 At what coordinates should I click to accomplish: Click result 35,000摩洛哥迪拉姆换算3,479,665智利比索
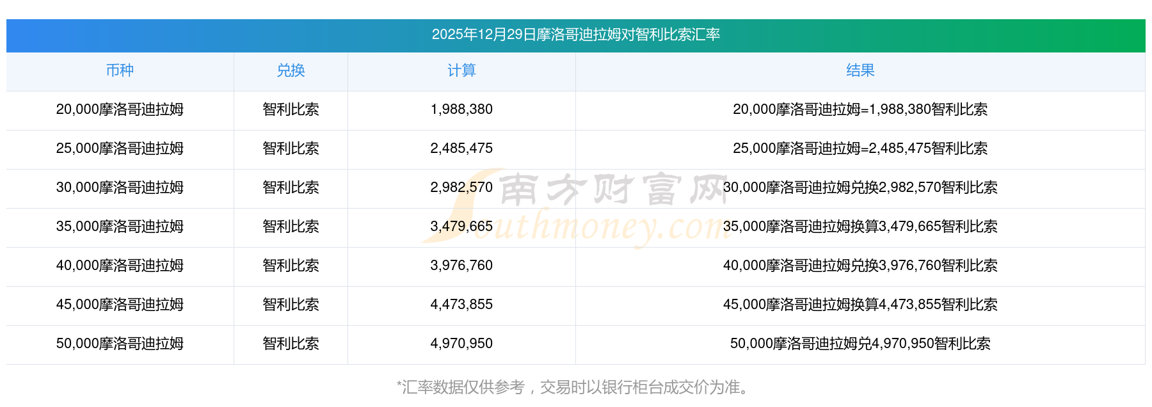[860, 227]
